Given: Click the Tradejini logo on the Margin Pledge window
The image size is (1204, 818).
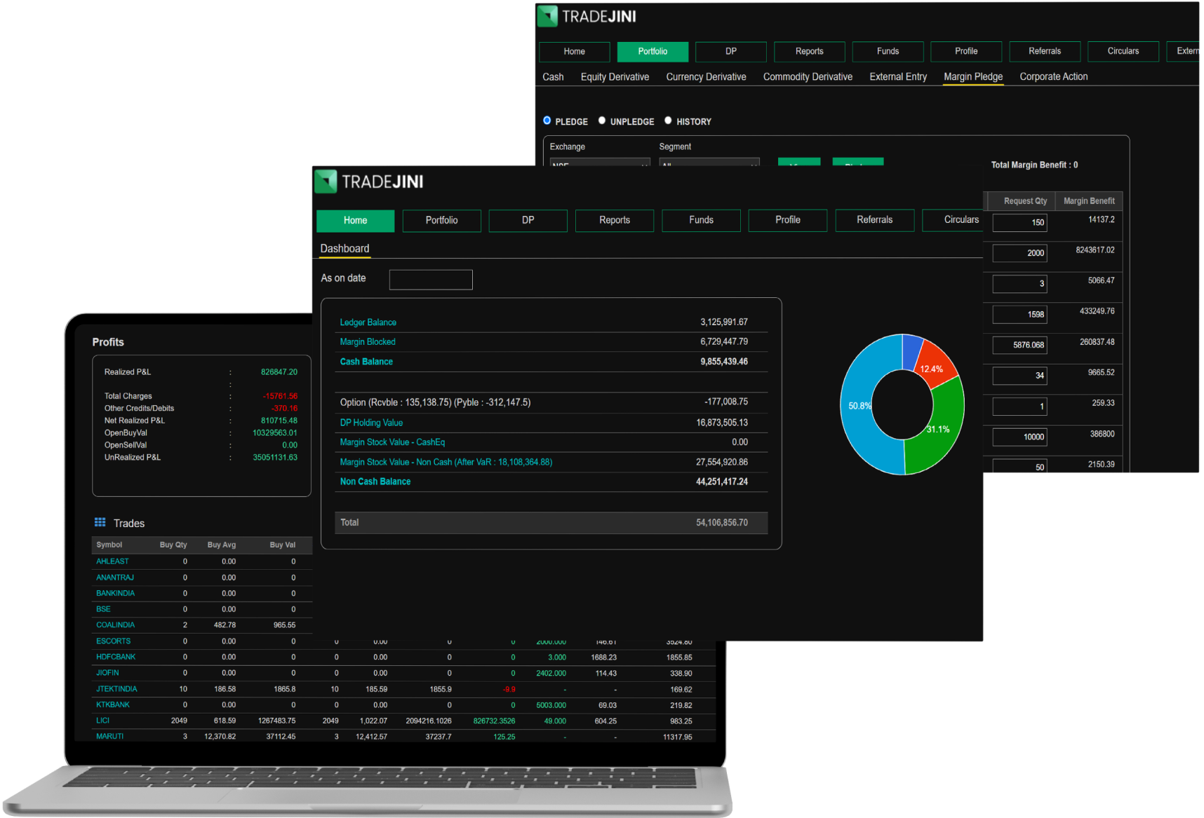Looking at the screenshot, I should 587,16.
